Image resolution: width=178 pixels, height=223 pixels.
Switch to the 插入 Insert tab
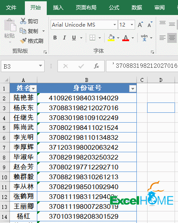tap(58, 8)
